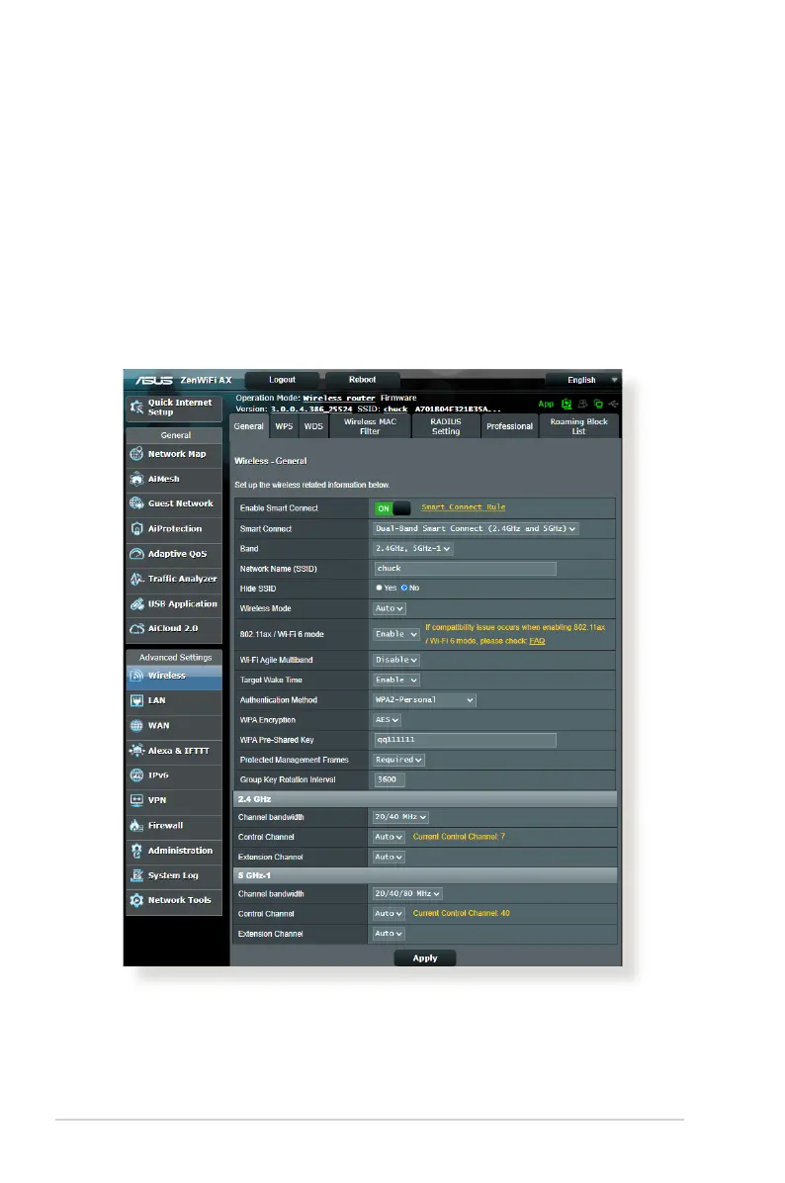Click the Guest Network icon
The height and width of the screenshot is (1183, 785).
tap(136, 504)
